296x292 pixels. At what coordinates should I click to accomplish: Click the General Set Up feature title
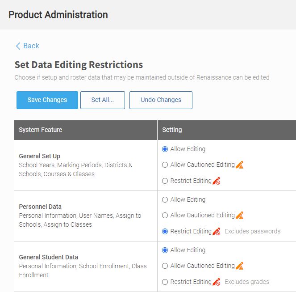pyautogui.click(x=39, y=156)
